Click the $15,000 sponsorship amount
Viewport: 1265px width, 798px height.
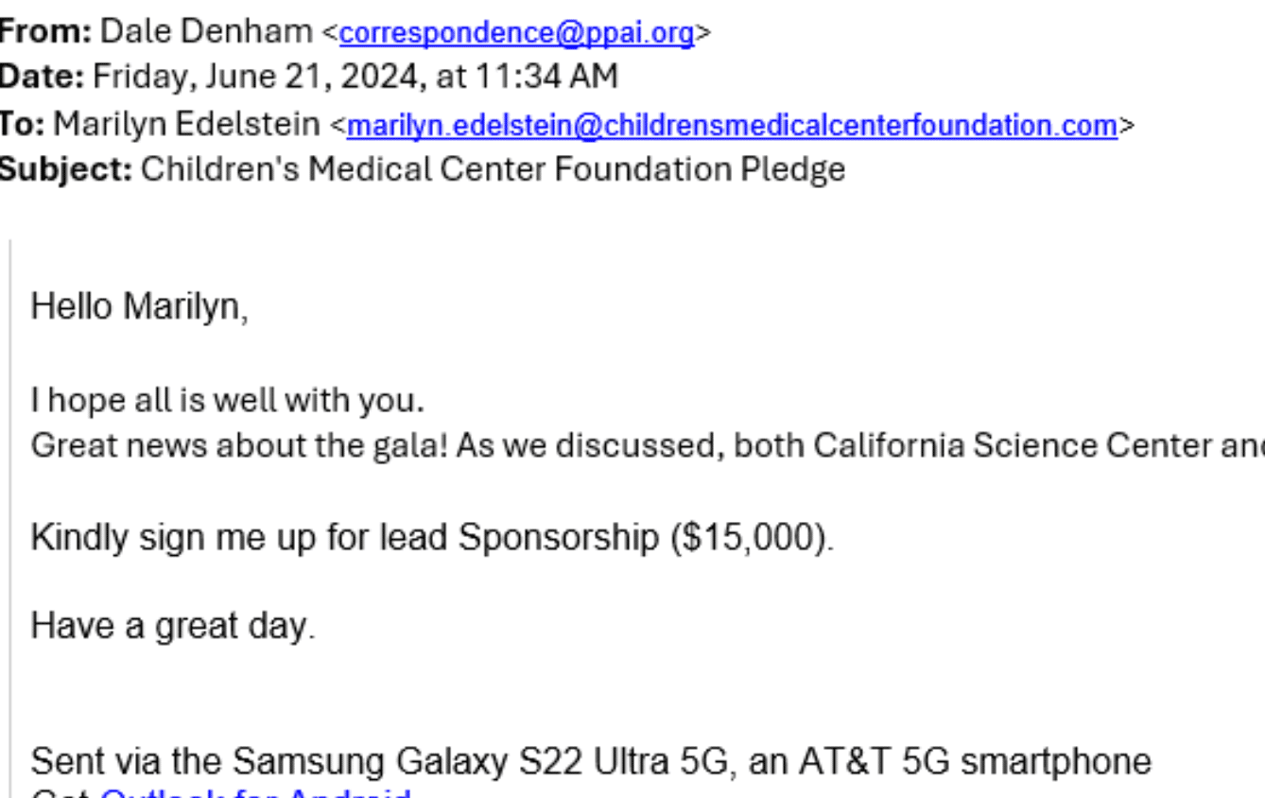click(x=751, y=537)
